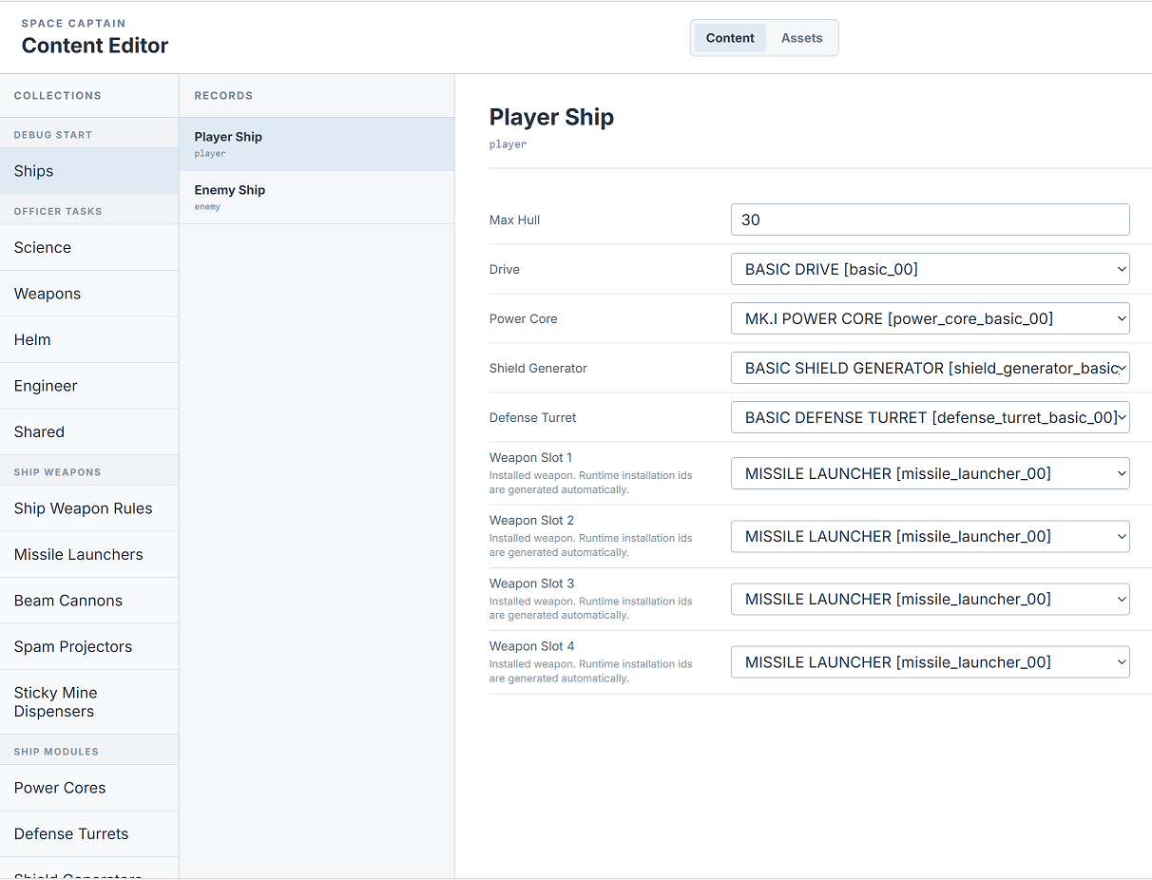The width and height of the screenshot is (1152, 880).
Task: Click the Player Ship heading
Action: coord(551,117)
